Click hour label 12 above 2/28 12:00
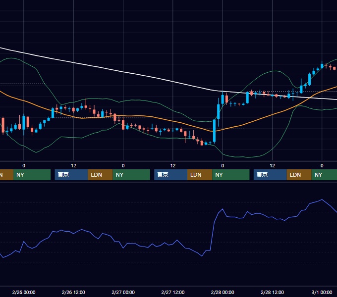 (x=272, y=166)
